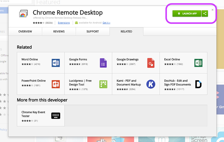Click the Chrome Remote Desktop star rating
The height and width of the screenshot is (142, 224).
[x=39, y=23]
